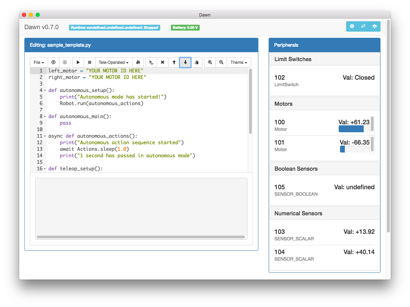Screen dimensions: 410x307
Task: Click motor 100 value progress bar
Action: 354,129
